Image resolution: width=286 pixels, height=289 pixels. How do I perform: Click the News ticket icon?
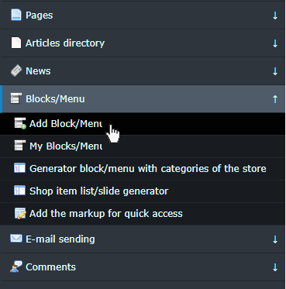(16, 71)
